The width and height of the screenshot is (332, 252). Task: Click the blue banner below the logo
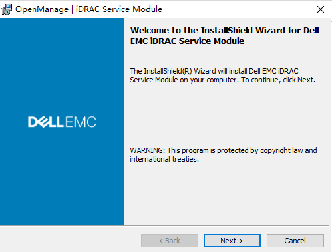point(62,178)
